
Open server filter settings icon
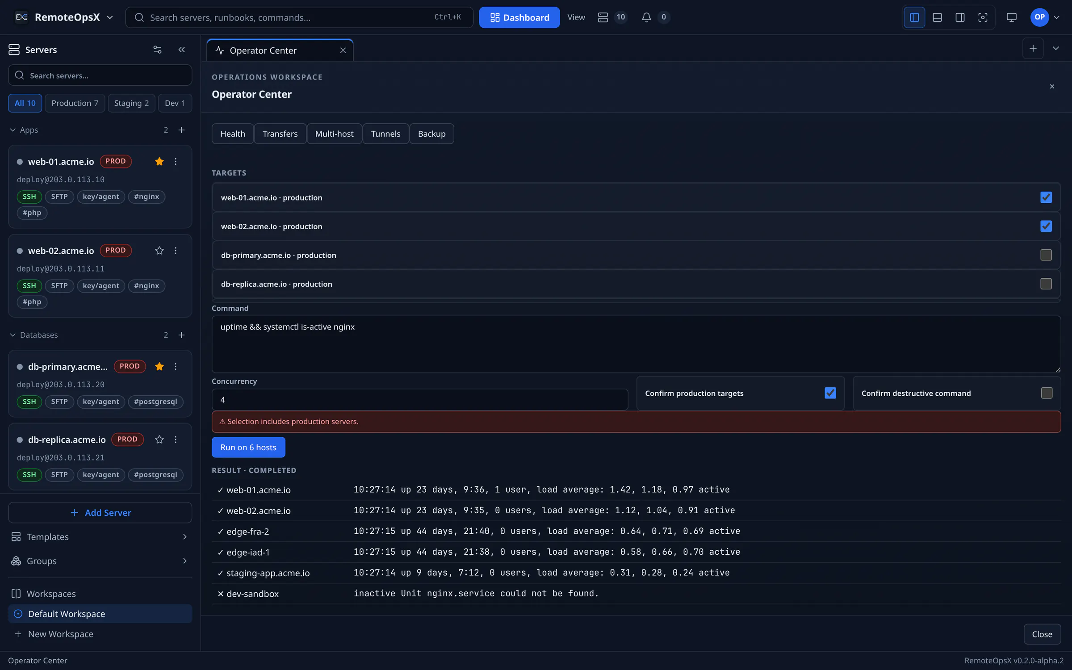(x=157, y=50)
